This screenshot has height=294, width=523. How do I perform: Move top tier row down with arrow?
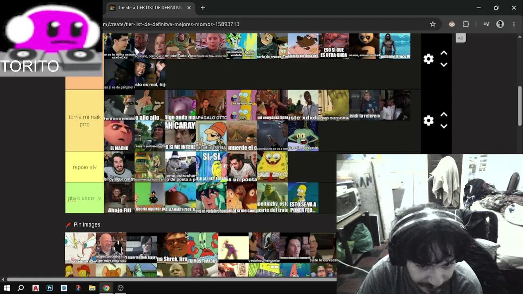click(x=444, y=65)
